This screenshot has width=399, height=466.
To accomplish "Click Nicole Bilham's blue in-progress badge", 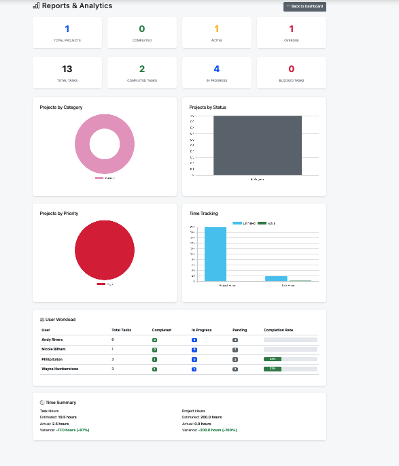I will coord(194,350).
